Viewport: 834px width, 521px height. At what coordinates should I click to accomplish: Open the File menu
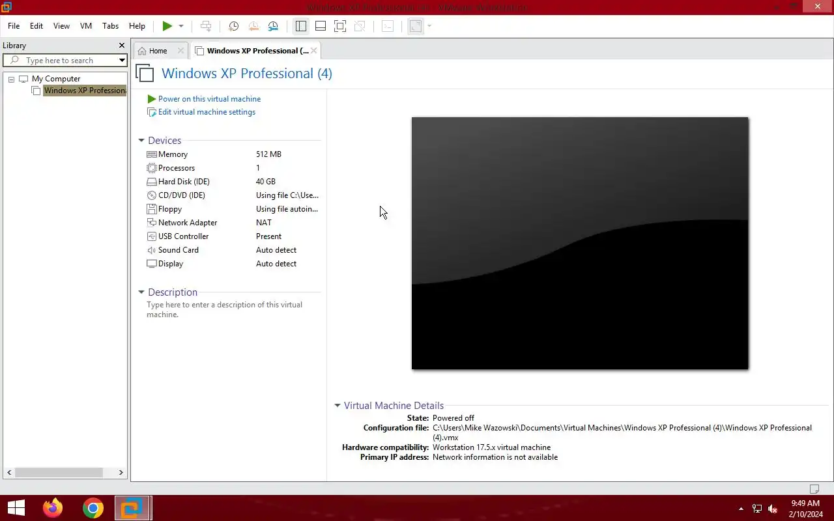click(14, 26)
